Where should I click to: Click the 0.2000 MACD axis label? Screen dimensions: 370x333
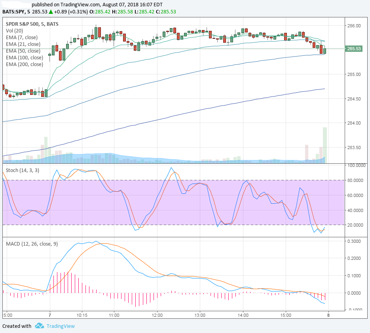tap(354, 259)
